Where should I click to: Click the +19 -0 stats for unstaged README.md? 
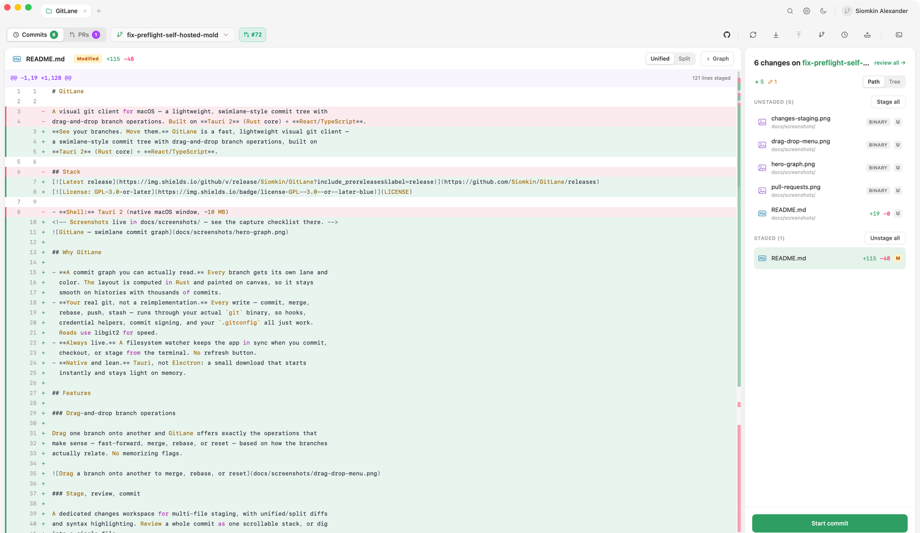(880, 213)
